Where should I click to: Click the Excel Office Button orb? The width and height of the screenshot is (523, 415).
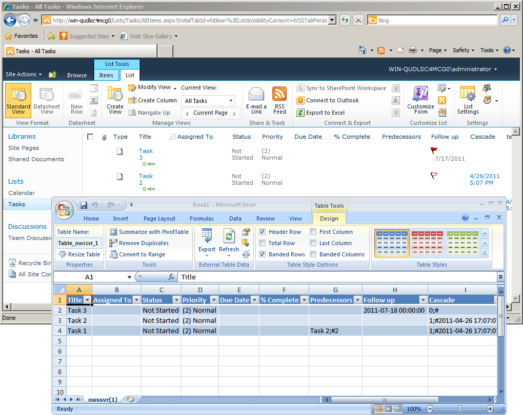coord(64,210)
